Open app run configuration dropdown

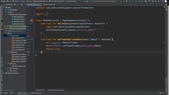click(87, 1)
